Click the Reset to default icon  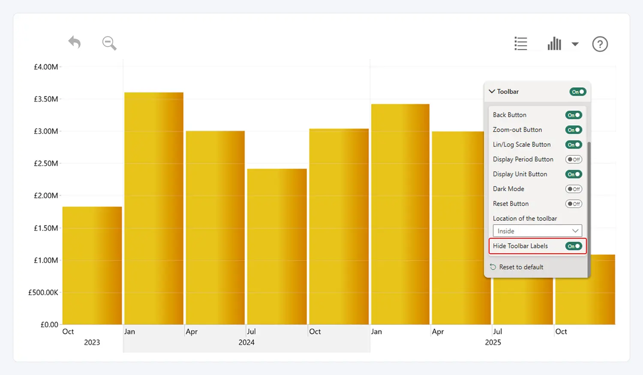pos(493,267)
